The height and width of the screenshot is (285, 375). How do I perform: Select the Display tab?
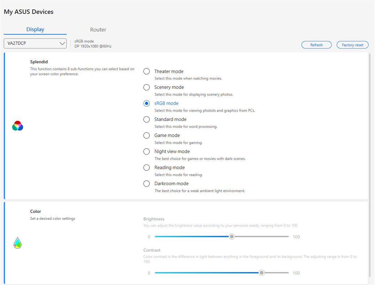35,29
